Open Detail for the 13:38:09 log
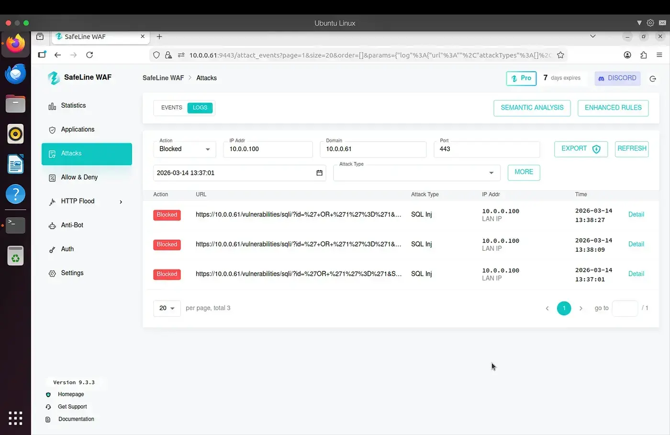The width and height of the screenshot is (670, 435). click(636, 244)
